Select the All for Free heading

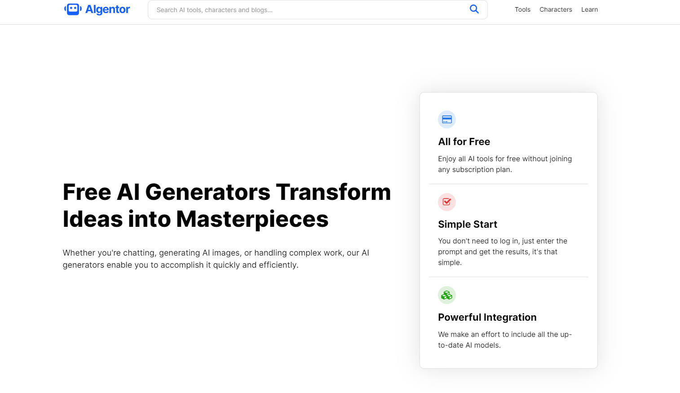(464, 142)
